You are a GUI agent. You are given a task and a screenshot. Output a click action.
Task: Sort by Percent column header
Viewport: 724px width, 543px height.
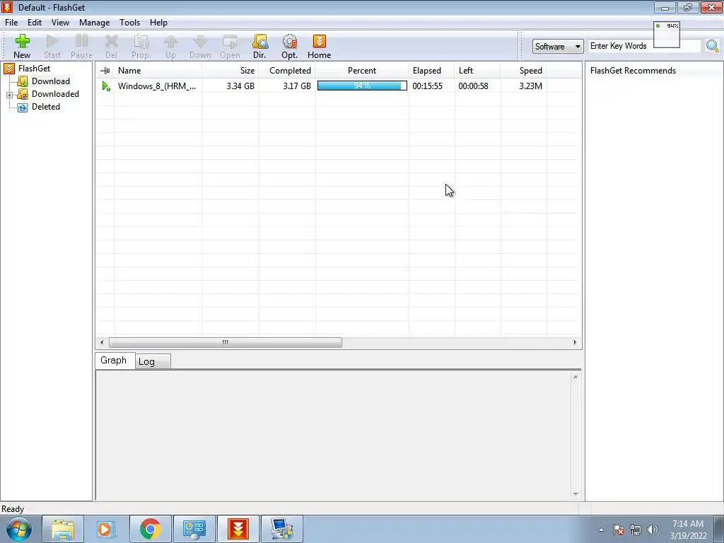tap(362, 71)
